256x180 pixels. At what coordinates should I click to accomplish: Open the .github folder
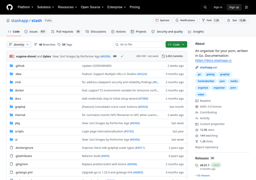pyautogui.click(x=19, y=66)
